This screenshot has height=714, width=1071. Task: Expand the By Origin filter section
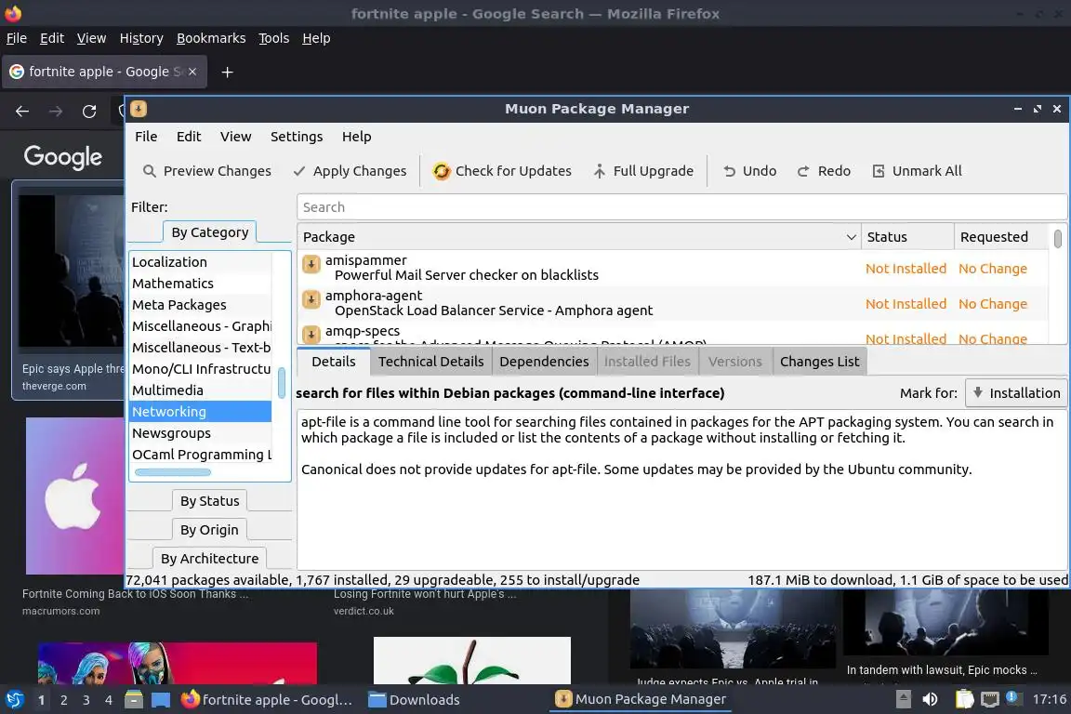(x=210, y=530)
